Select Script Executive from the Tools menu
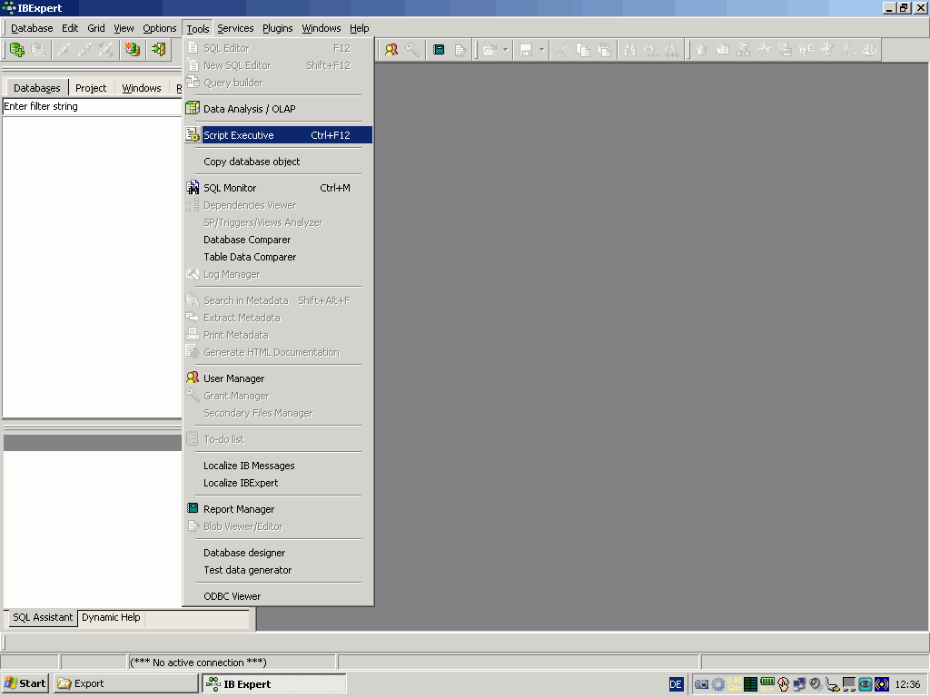The height and width of the screenshot is (697, 930). pos(278,135)
